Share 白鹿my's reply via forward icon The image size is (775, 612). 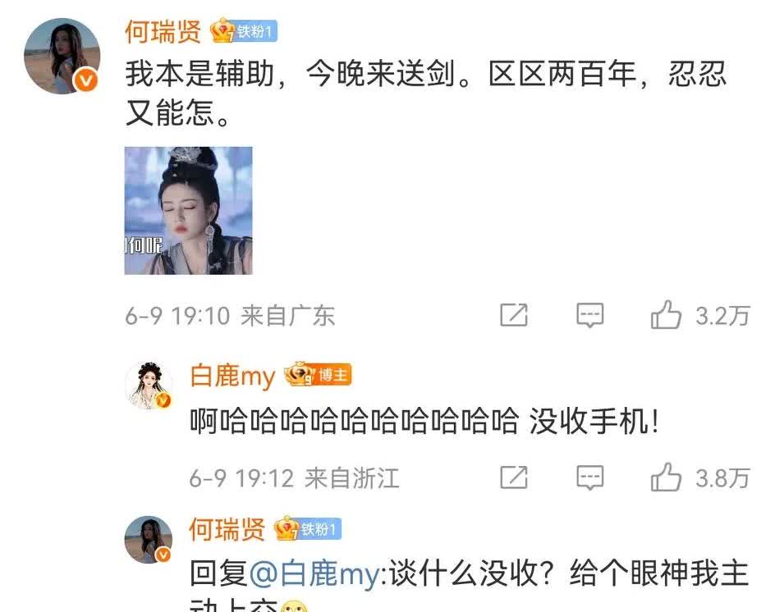(x=514, y=477)
